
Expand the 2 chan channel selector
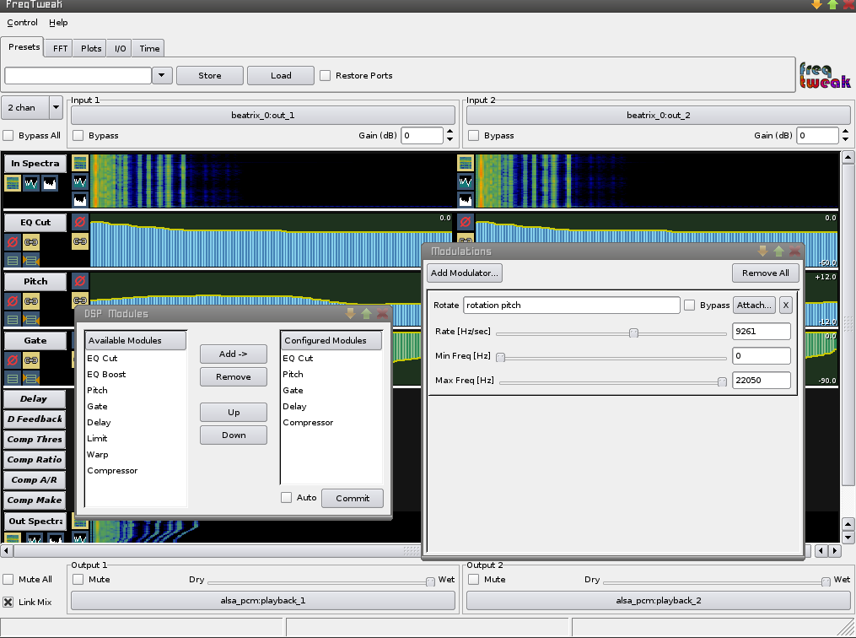click(57, 108)
